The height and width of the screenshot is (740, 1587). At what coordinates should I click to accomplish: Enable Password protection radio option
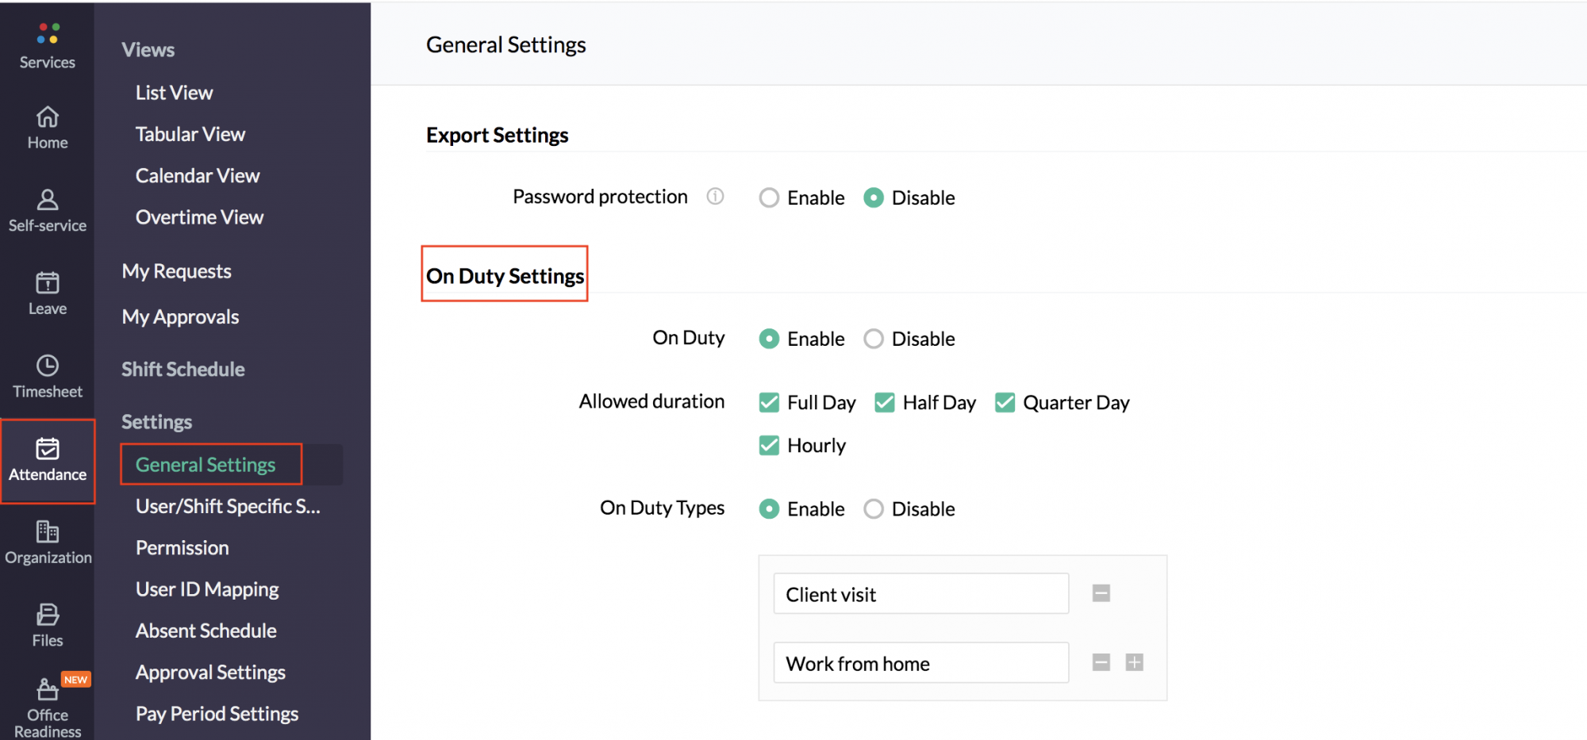coord(769,197)
